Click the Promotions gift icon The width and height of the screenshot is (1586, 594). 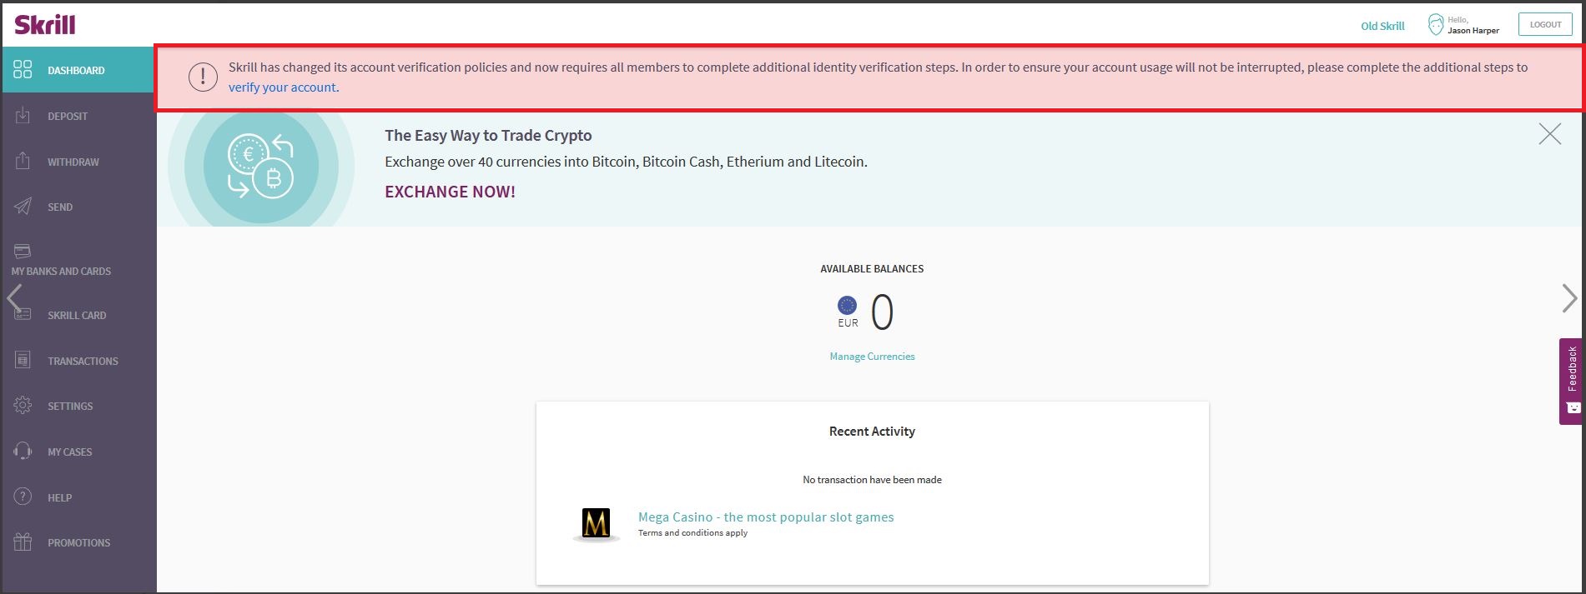(23, 542)
